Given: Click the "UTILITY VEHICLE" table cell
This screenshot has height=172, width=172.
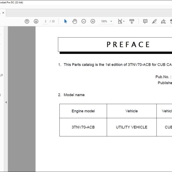Looking at the screenshot, I should pos(131,127).
